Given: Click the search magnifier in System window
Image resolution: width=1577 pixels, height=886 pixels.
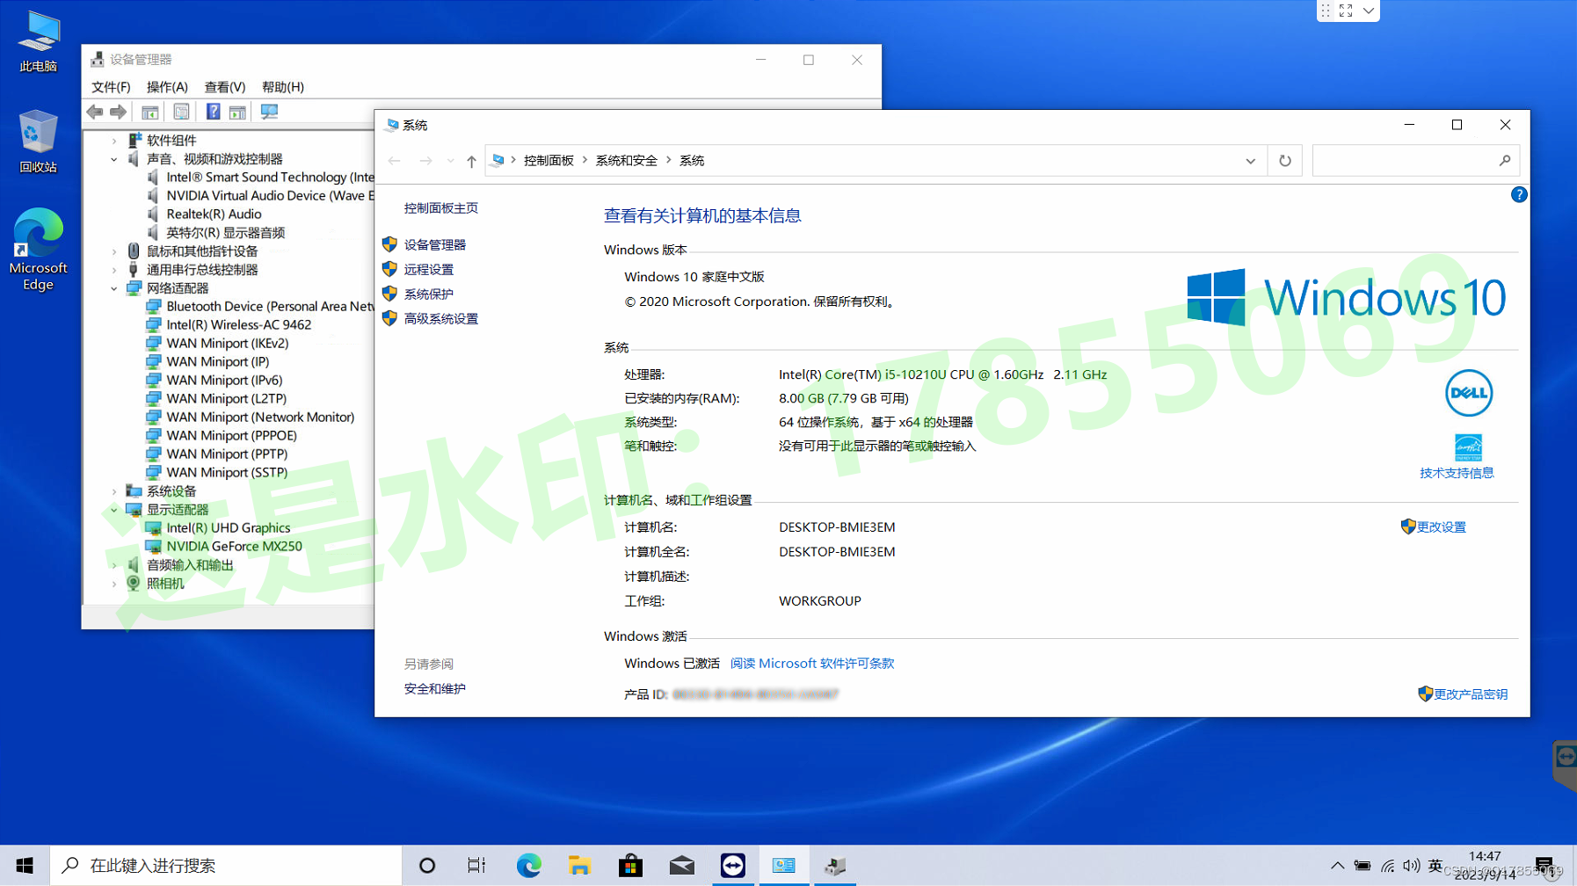Looking at the screenshot, I should click(x=1505, y=161).
